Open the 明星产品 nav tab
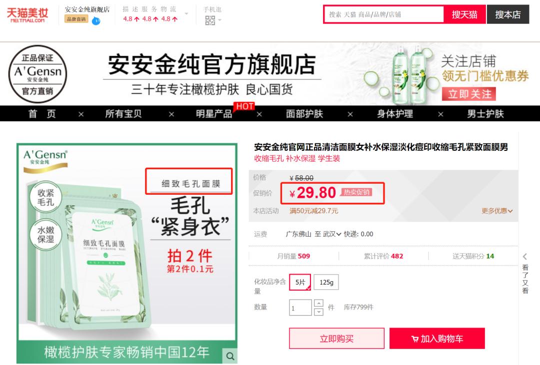 click(x=214, y=113)
